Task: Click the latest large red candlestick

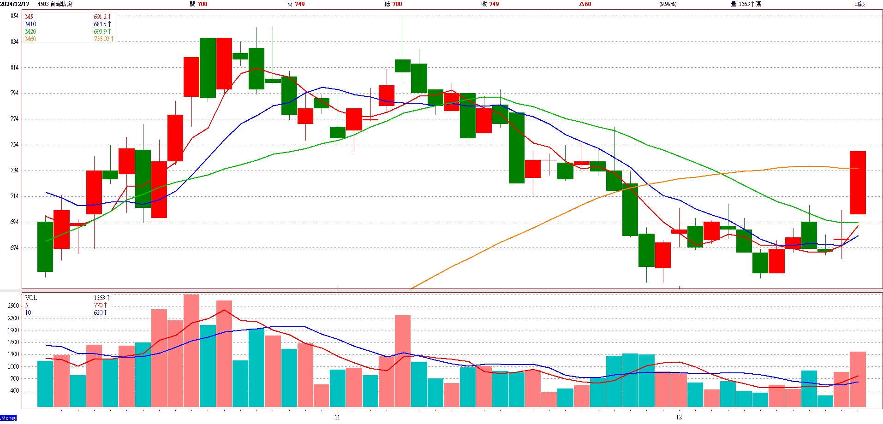Action: [858, 183]
